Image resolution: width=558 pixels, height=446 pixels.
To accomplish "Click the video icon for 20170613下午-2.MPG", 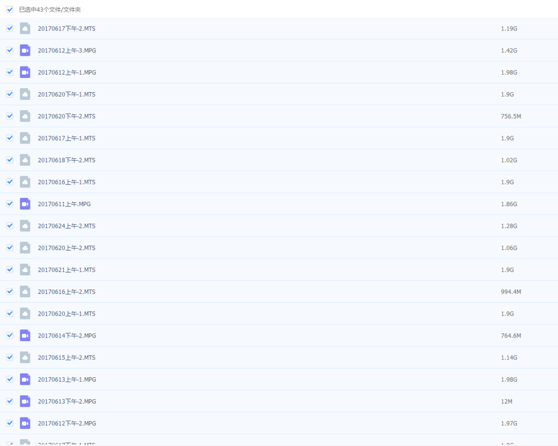I will click(25, 401).
